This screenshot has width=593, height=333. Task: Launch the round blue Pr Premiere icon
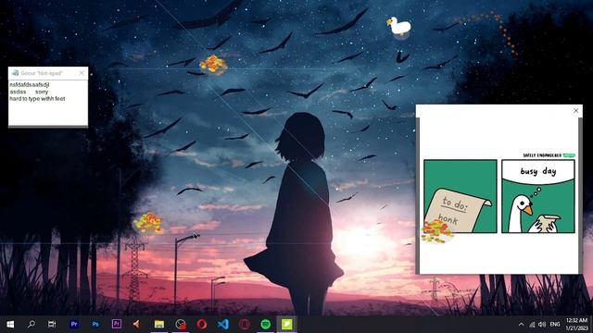(x=74, y=324)
